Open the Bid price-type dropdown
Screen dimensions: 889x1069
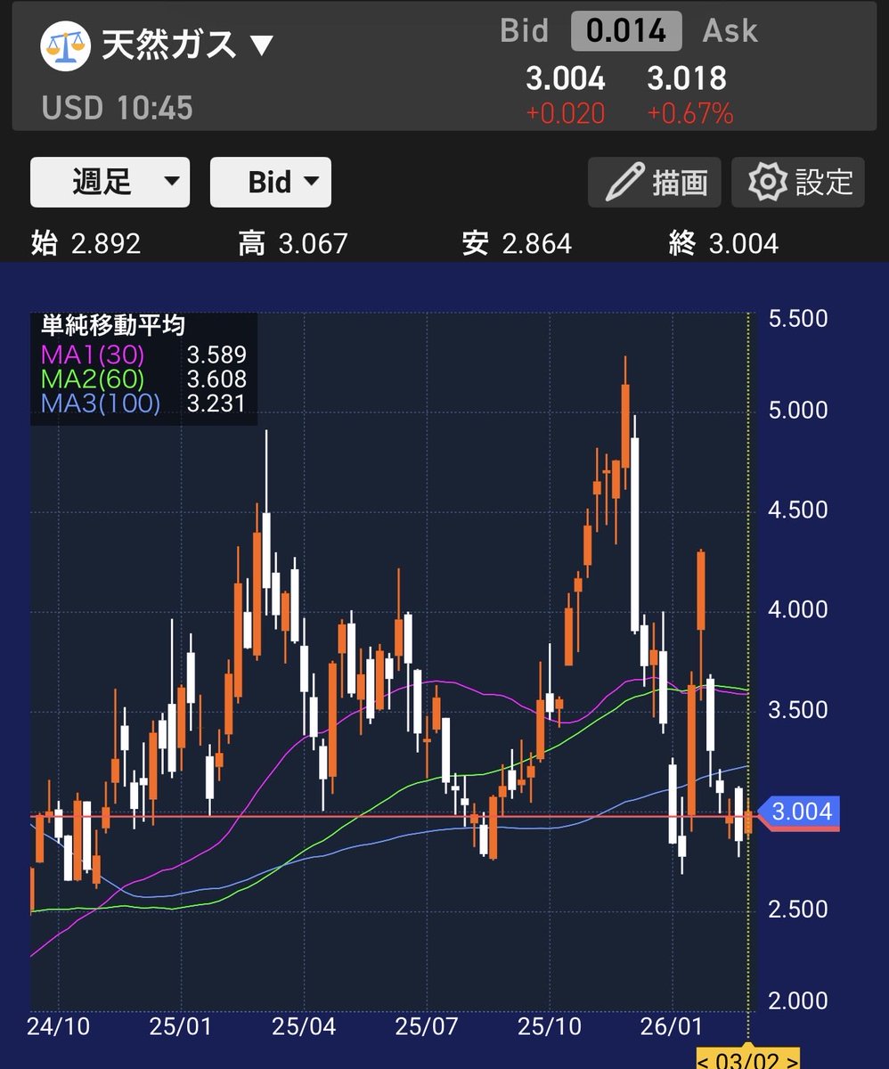pyautogui.click(x=271, y=183)
